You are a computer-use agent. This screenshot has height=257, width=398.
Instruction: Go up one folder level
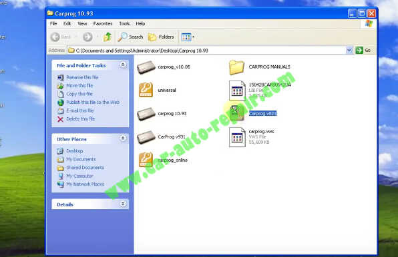[x=108, y=37]
